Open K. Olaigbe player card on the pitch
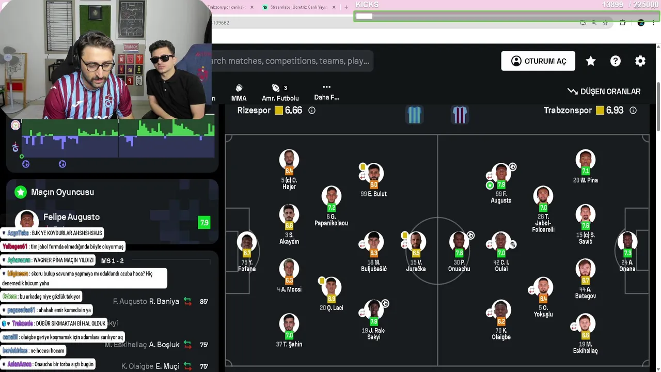Screen dimensions: 661x372 [x=501, y=320]
